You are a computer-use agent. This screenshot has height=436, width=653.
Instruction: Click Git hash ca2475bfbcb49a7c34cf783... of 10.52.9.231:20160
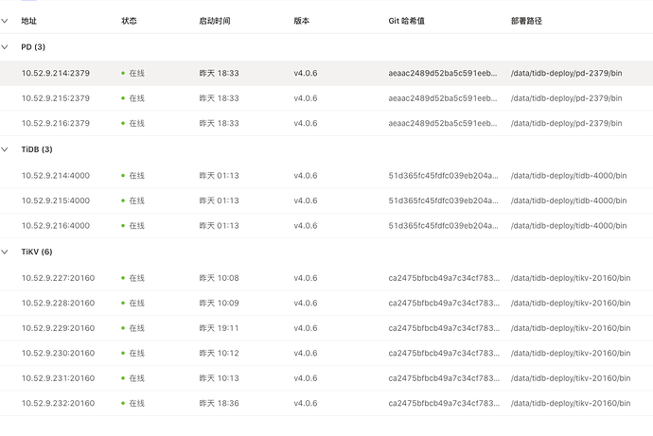click(x=444, y=377)
